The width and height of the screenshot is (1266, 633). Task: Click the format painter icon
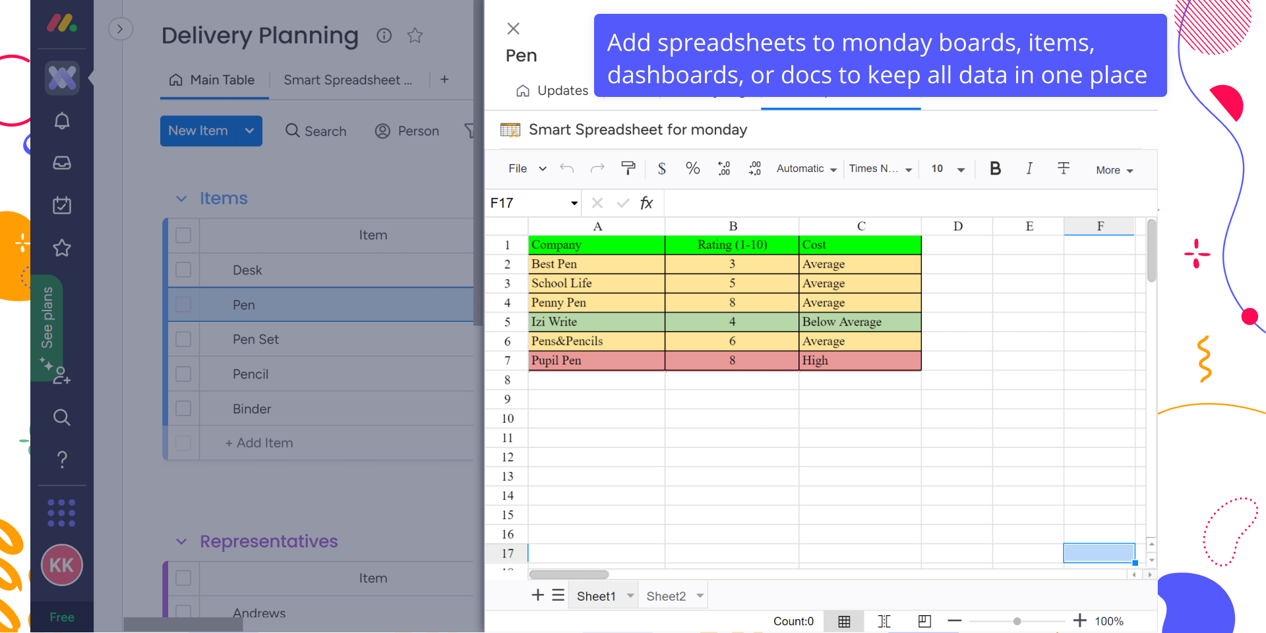point(628,168)
